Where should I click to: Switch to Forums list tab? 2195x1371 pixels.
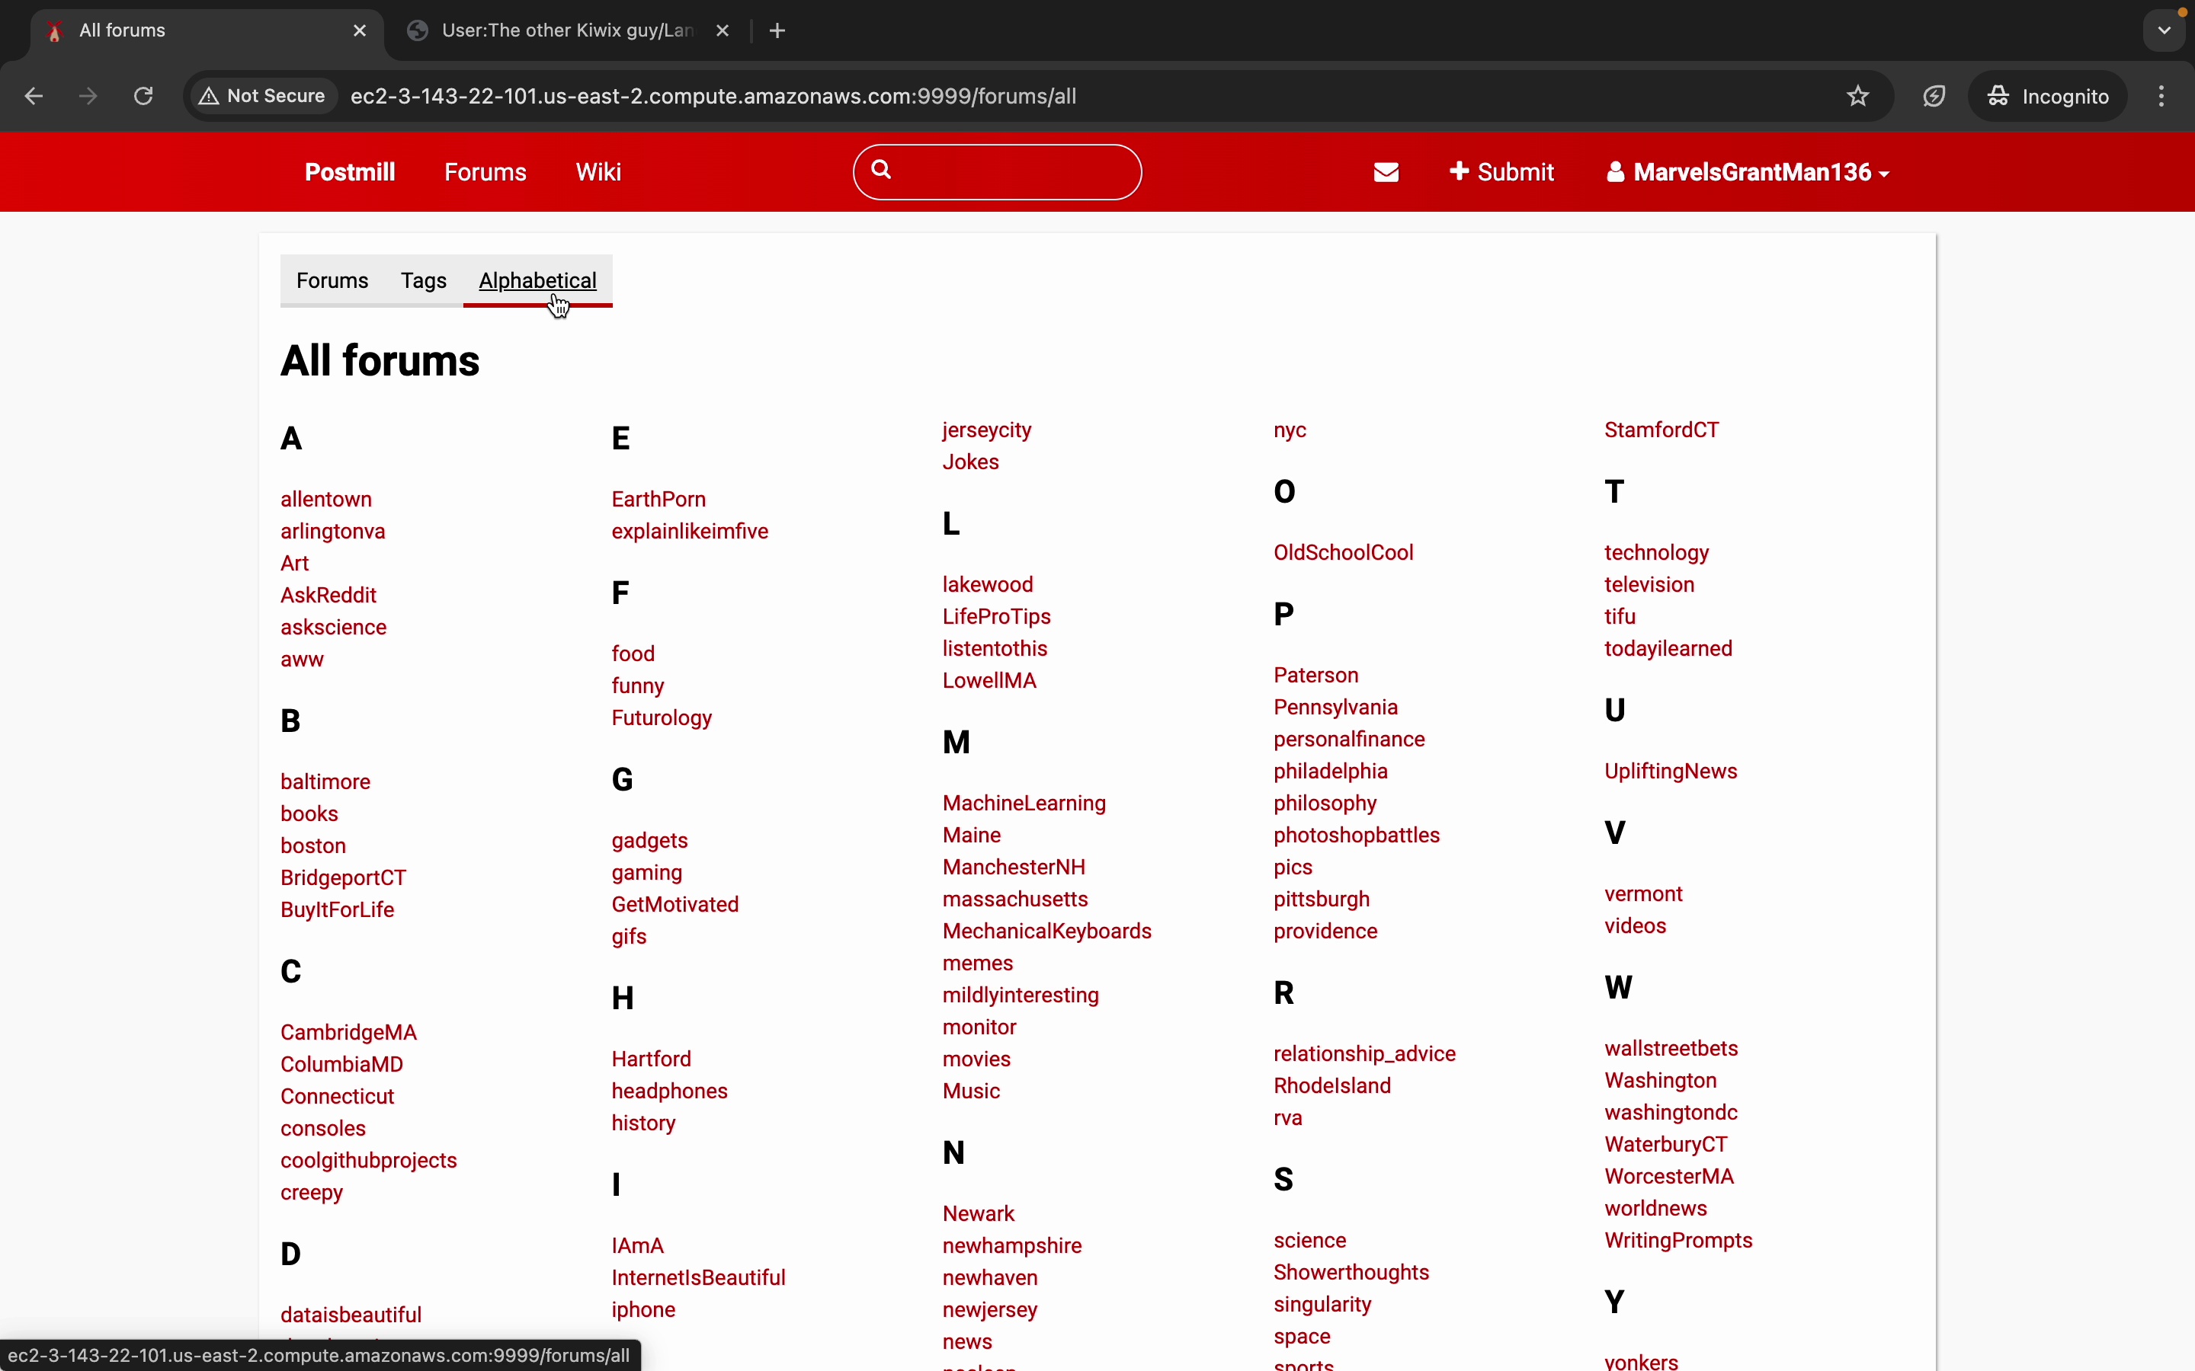(x=332, y=281)
